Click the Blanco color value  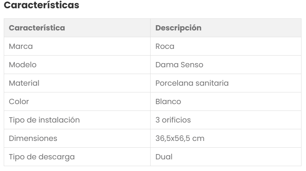(x=168, y=102)
